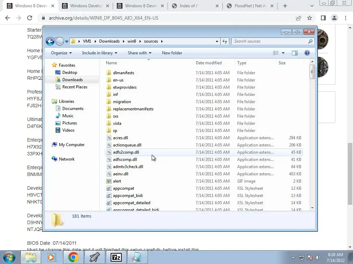The width and height of the screenshot is (353, 264).
Task: Select Documents library in the navigation pane
Action: pos(73,109)
